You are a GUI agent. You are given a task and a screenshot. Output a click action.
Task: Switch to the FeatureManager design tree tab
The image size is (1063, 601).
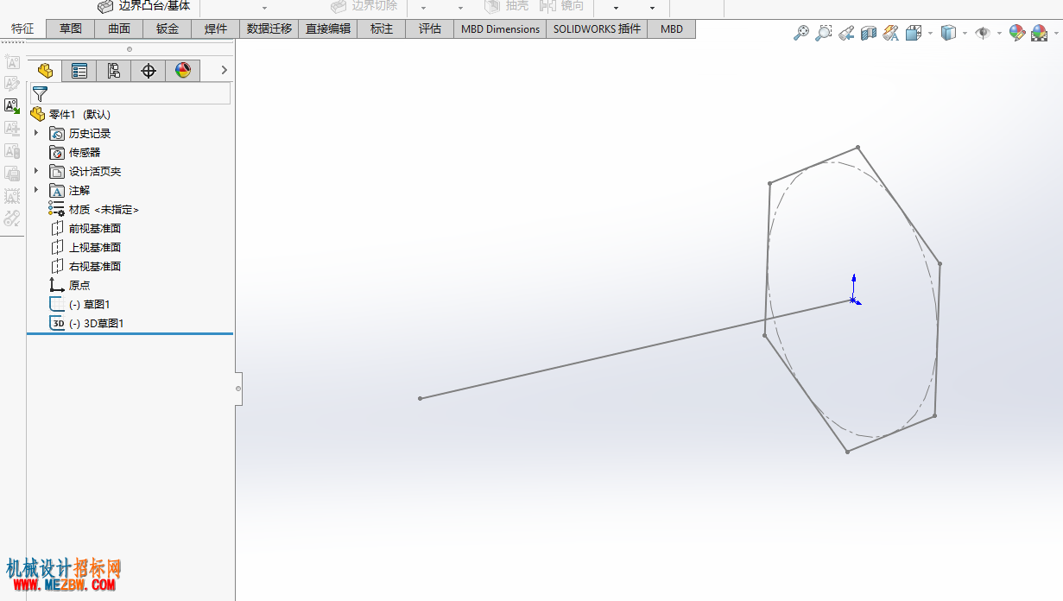pyautogui.click(x=45, y=71)
